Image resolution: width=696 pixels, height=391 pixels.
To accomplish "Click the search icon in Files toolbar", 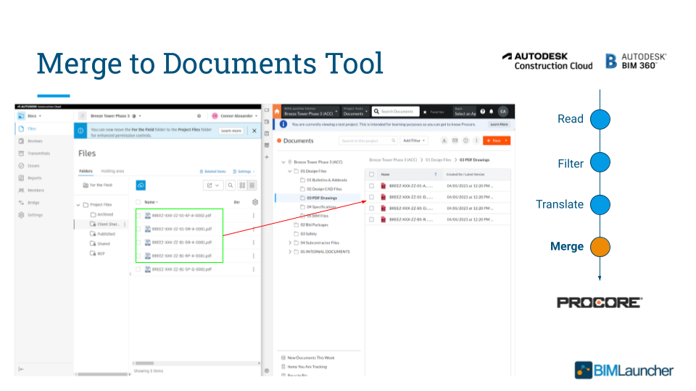I will pos(231,185).
